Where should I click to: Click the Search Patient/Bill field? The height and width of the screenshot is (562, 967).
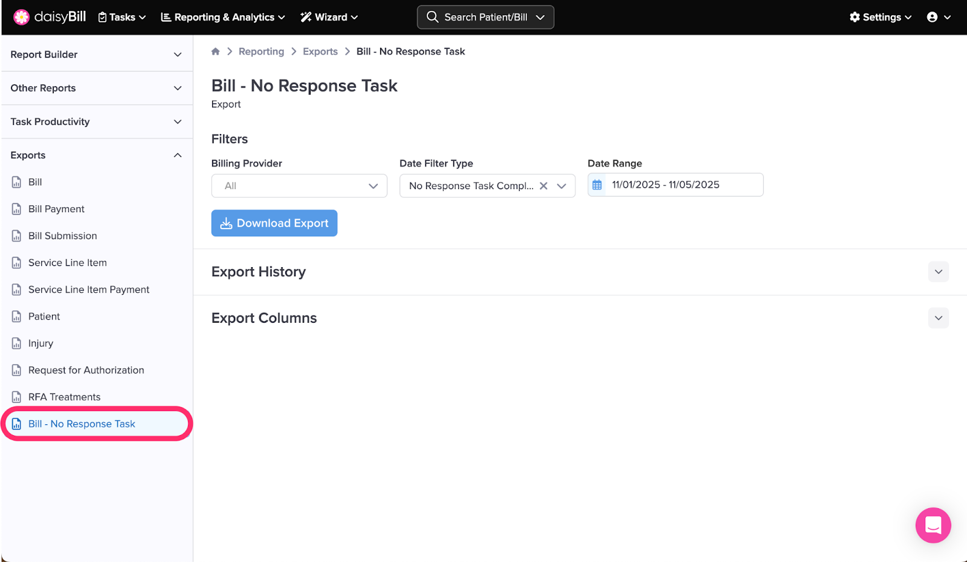pos(485,17)
